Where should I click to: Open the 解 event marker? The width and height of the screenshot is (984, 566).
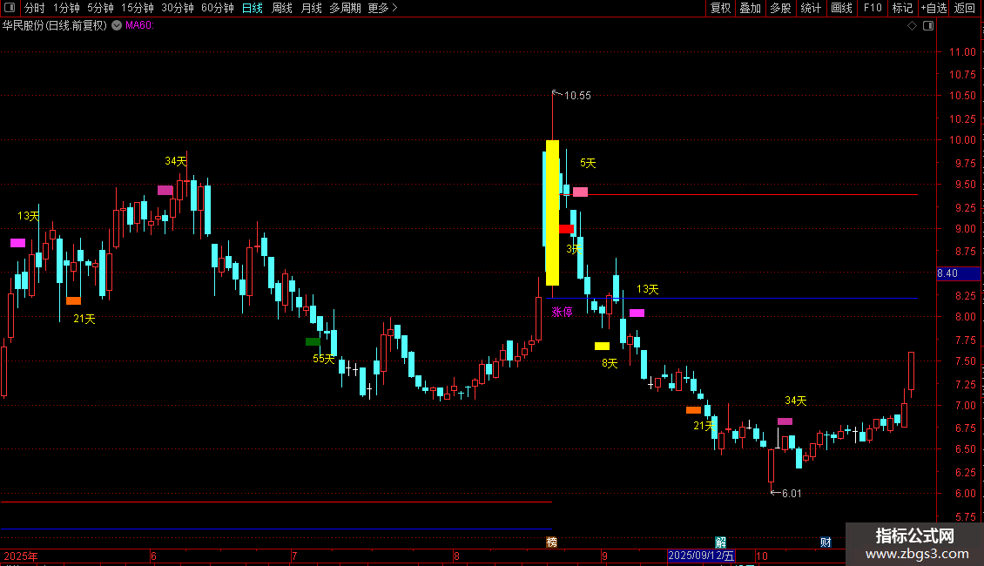click(x=720, y=542)
